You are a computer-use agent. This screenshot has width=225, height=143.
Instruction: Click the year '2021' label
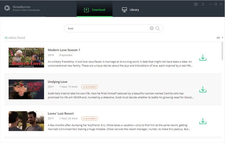point(51,87)
